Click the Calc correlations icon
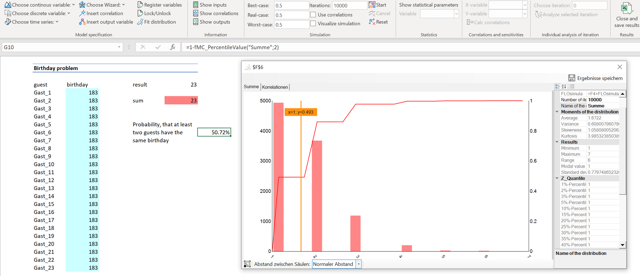The image size is (640, 276). pyautogui.click(x=470, y=22)
